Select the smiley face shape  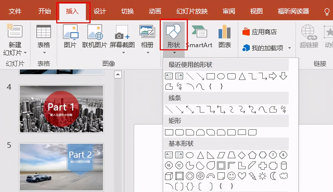(x=232, y=176)
